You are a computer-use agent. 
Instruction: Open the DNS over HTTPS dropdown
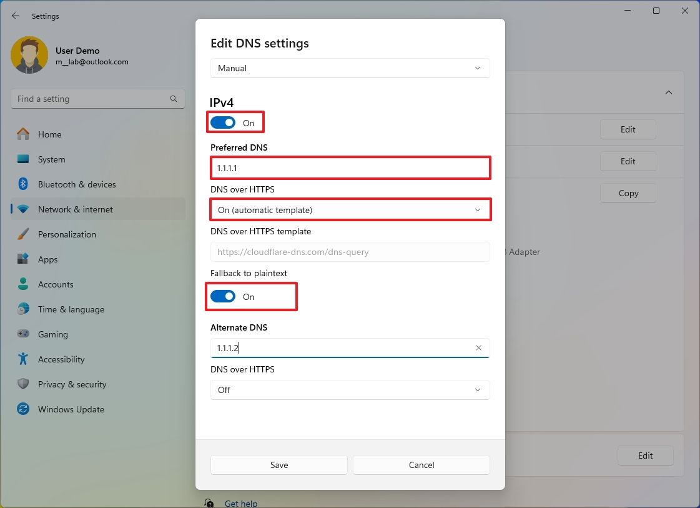350,209
